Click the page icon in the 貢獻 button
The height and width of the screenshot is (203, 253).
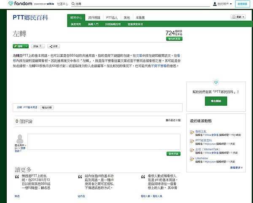[x=234, y=17]
